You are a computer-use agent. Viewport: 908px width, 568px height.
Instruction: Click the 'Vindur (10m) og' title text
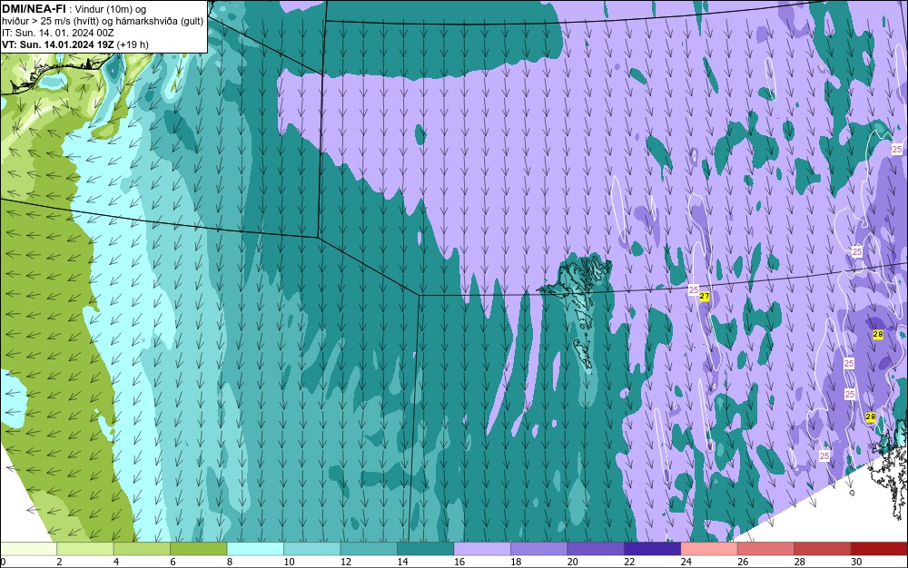pos(111,9)
